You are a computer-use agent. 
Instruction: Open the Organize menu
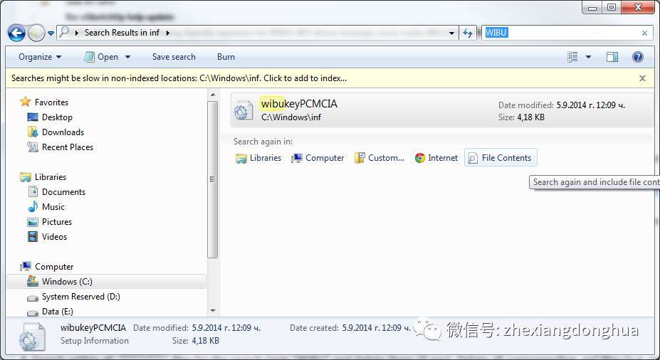40,57
